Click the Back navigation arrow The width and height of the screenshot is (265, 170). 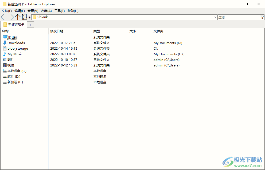tap(4, 17)
